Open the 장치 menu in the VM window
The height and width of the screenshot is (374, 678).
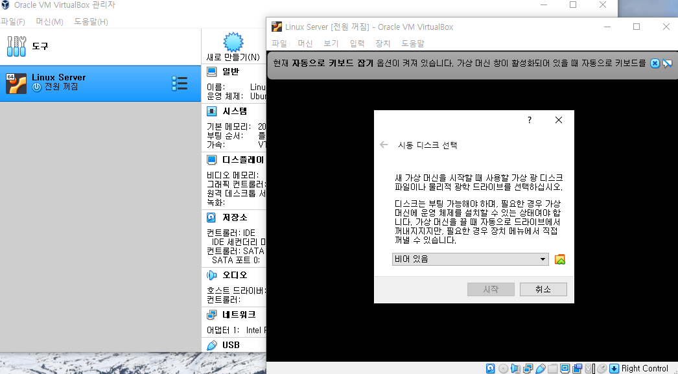[x=383, y=43]
